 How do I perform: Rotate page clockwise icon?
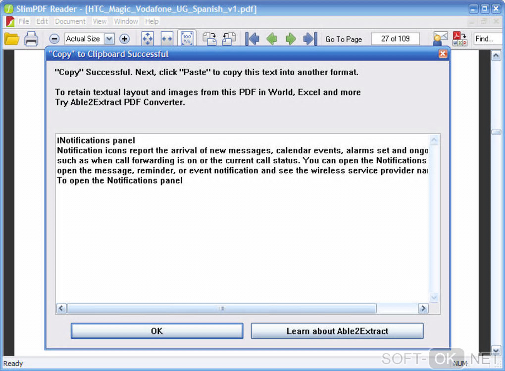[x=209, y=39]
